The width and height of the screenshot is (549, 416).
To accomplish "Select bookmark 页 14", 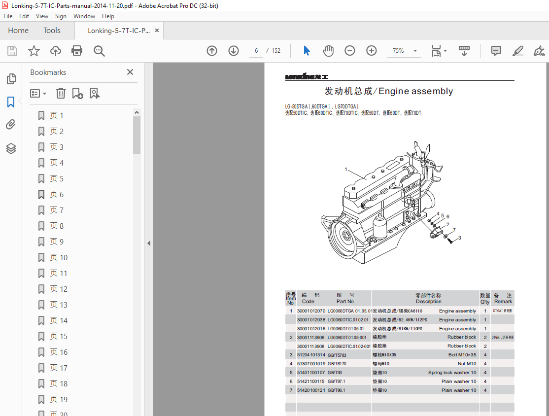I will pos(59,320).
